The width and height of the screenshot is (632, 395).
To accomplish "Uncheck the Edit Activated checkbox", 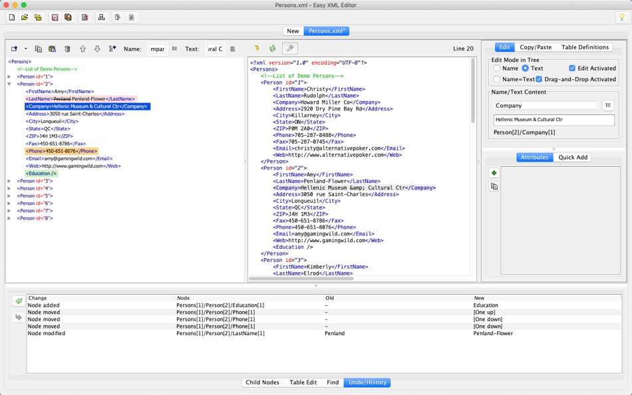I will [572, 68].
